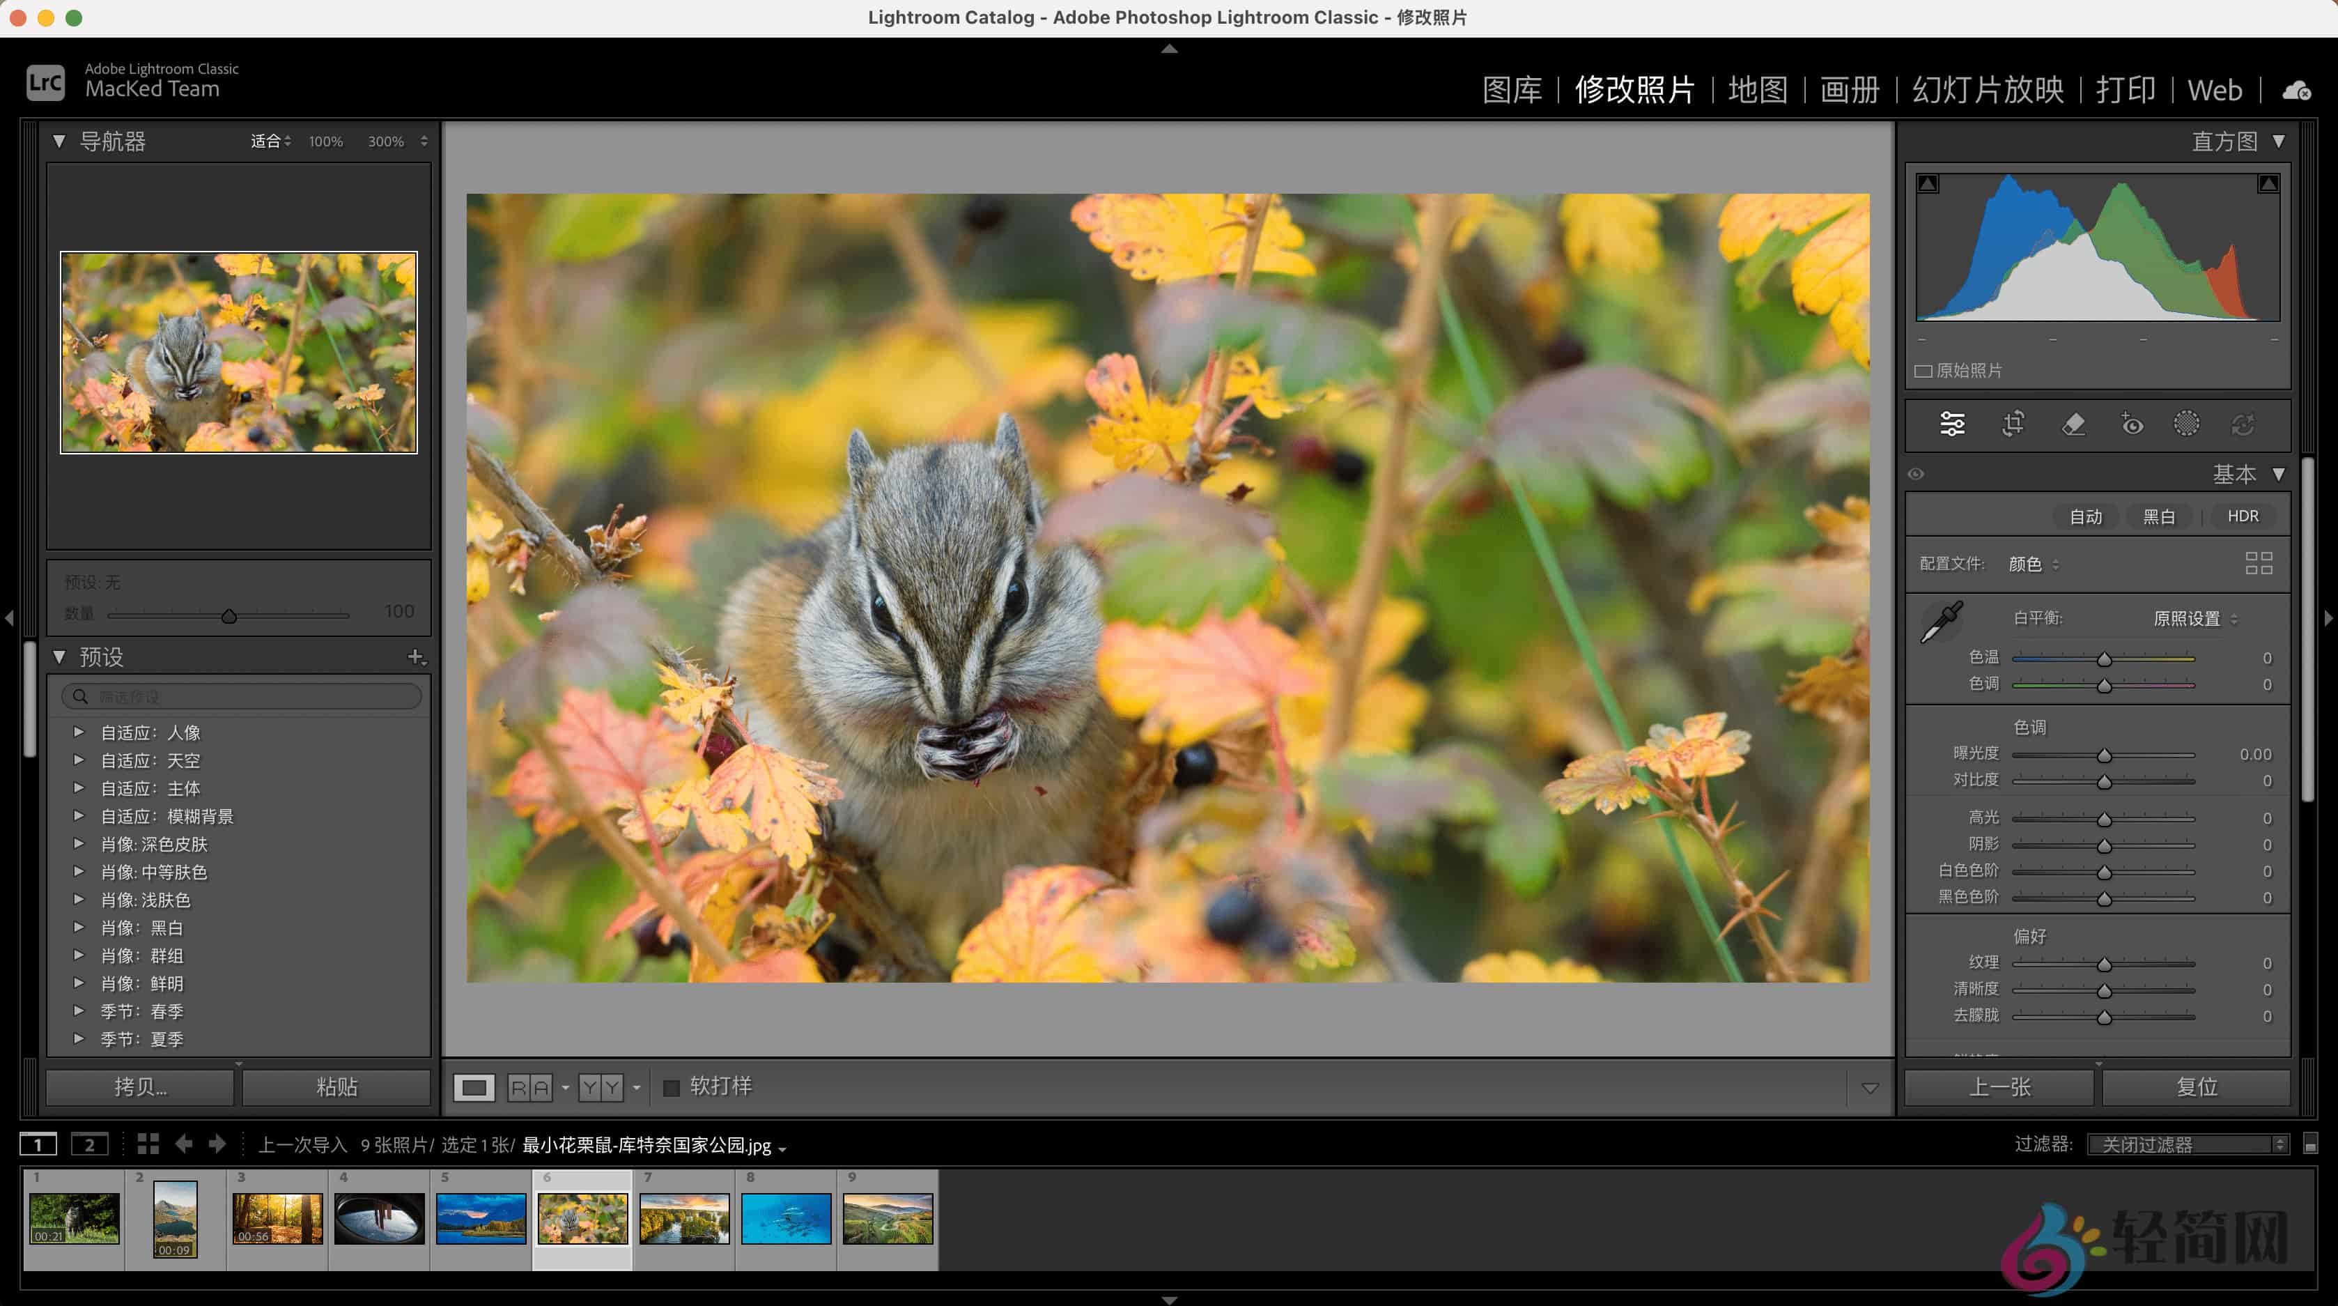Toggle the Basic panel visibility eye switch
This screenshot has width=2338, height=1306.
(x=1917, y=473)
